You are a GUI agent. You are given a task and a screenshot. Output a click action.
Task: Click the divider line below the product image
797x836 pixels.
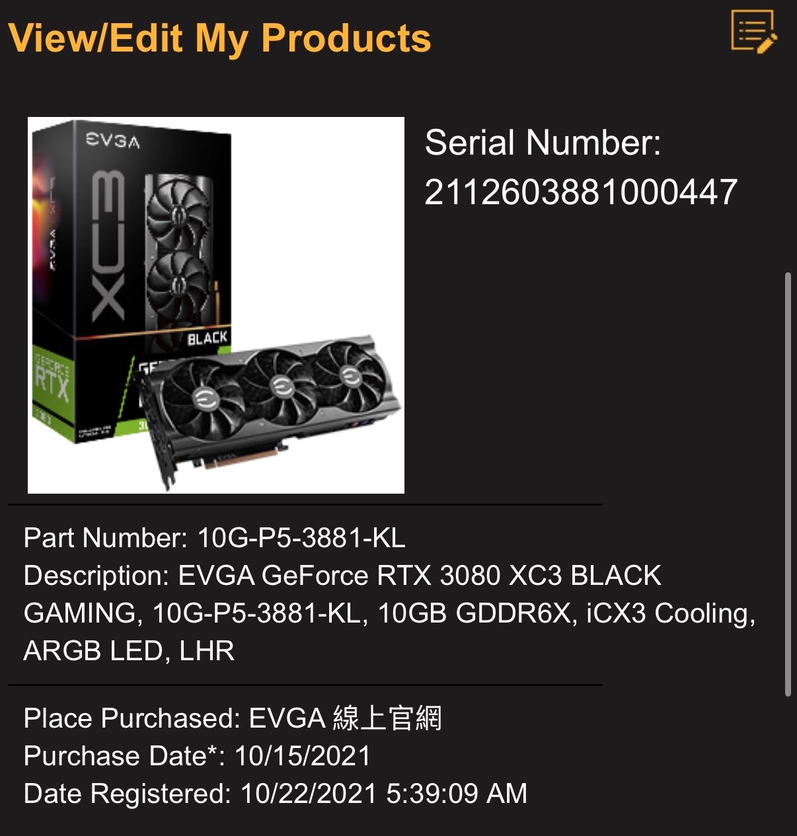click(x=305, y=505)
